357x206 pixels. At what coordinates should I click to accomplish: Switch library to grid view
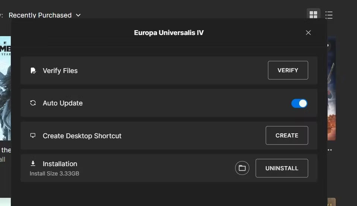pos(313,15)
